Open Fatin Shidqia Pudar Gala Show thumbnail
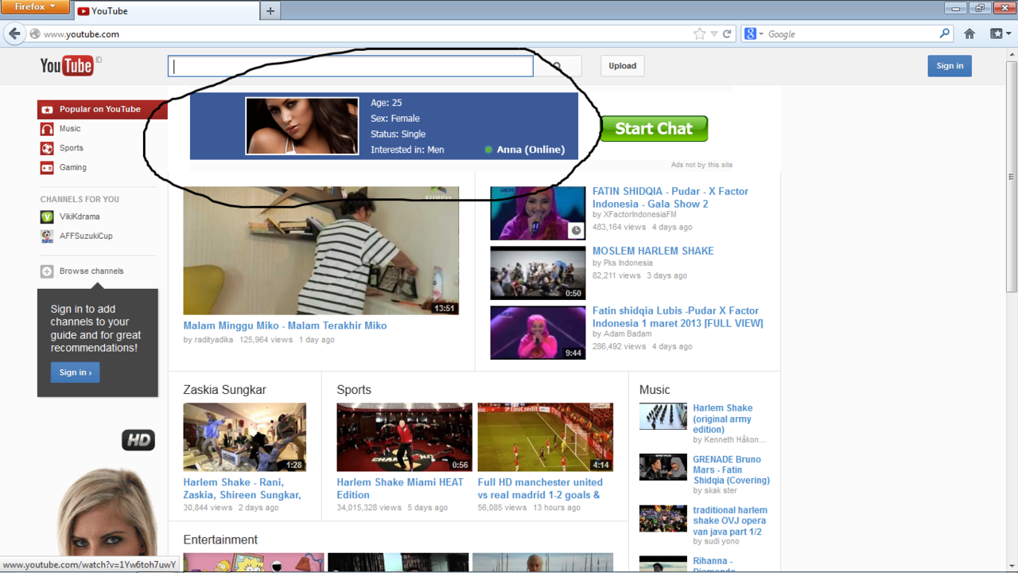1018x573 pixels. pyautogui.click(x=538, y=213)
